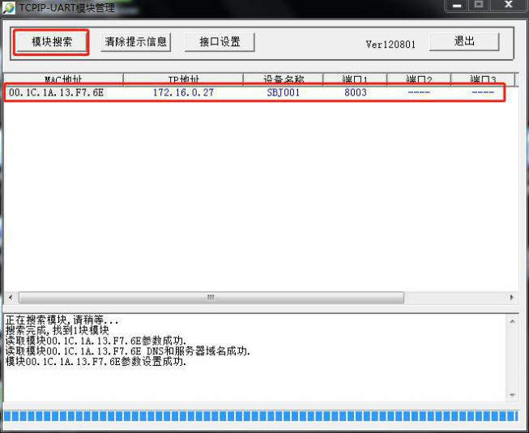
Task: Click the log line 正在搜索模块,请稍等...
Action: 62,320
